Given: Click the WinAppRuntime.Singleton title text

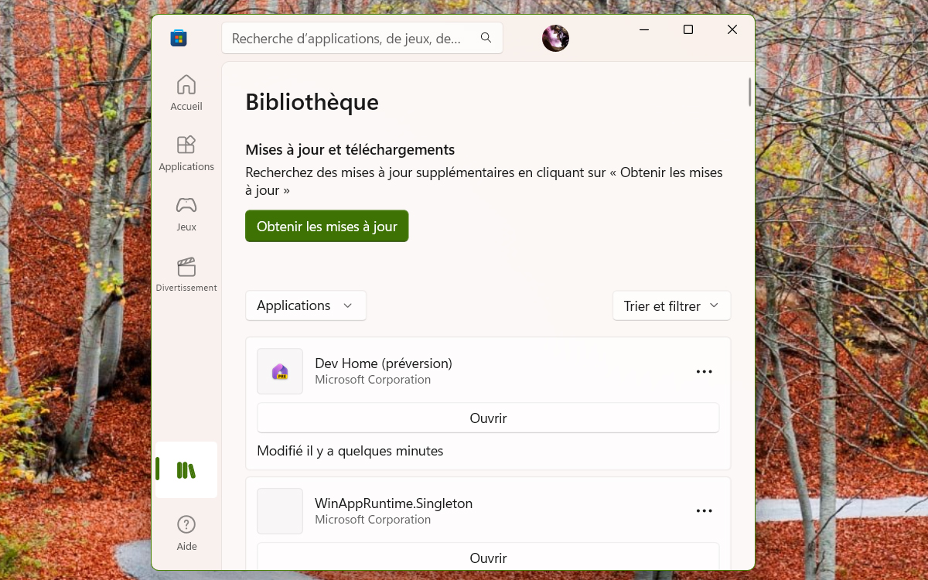Looking at the screenshot, I should coord(394,503).
